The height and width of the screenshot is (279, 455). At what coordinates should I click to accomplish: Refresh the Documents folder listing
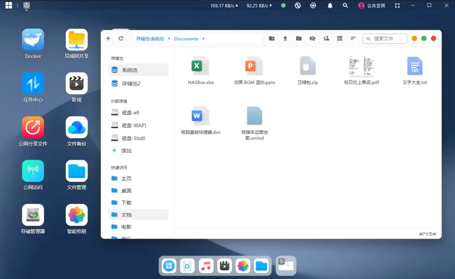pyautogui.click(x=121, y=38)
